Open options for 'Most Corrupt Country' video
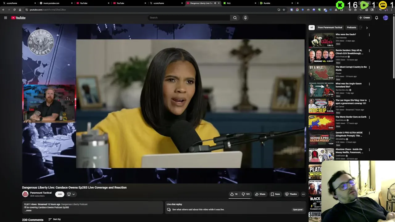The image size is (395, 222). point(369,67)
